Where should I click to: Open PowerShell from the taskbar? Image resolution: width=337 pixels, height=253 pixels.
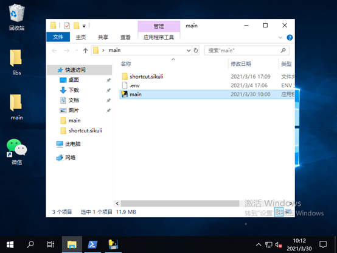(92, 244)
